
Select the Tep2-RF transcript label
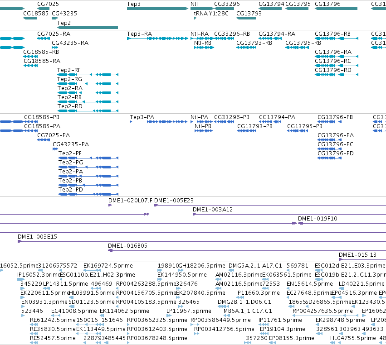68,70
